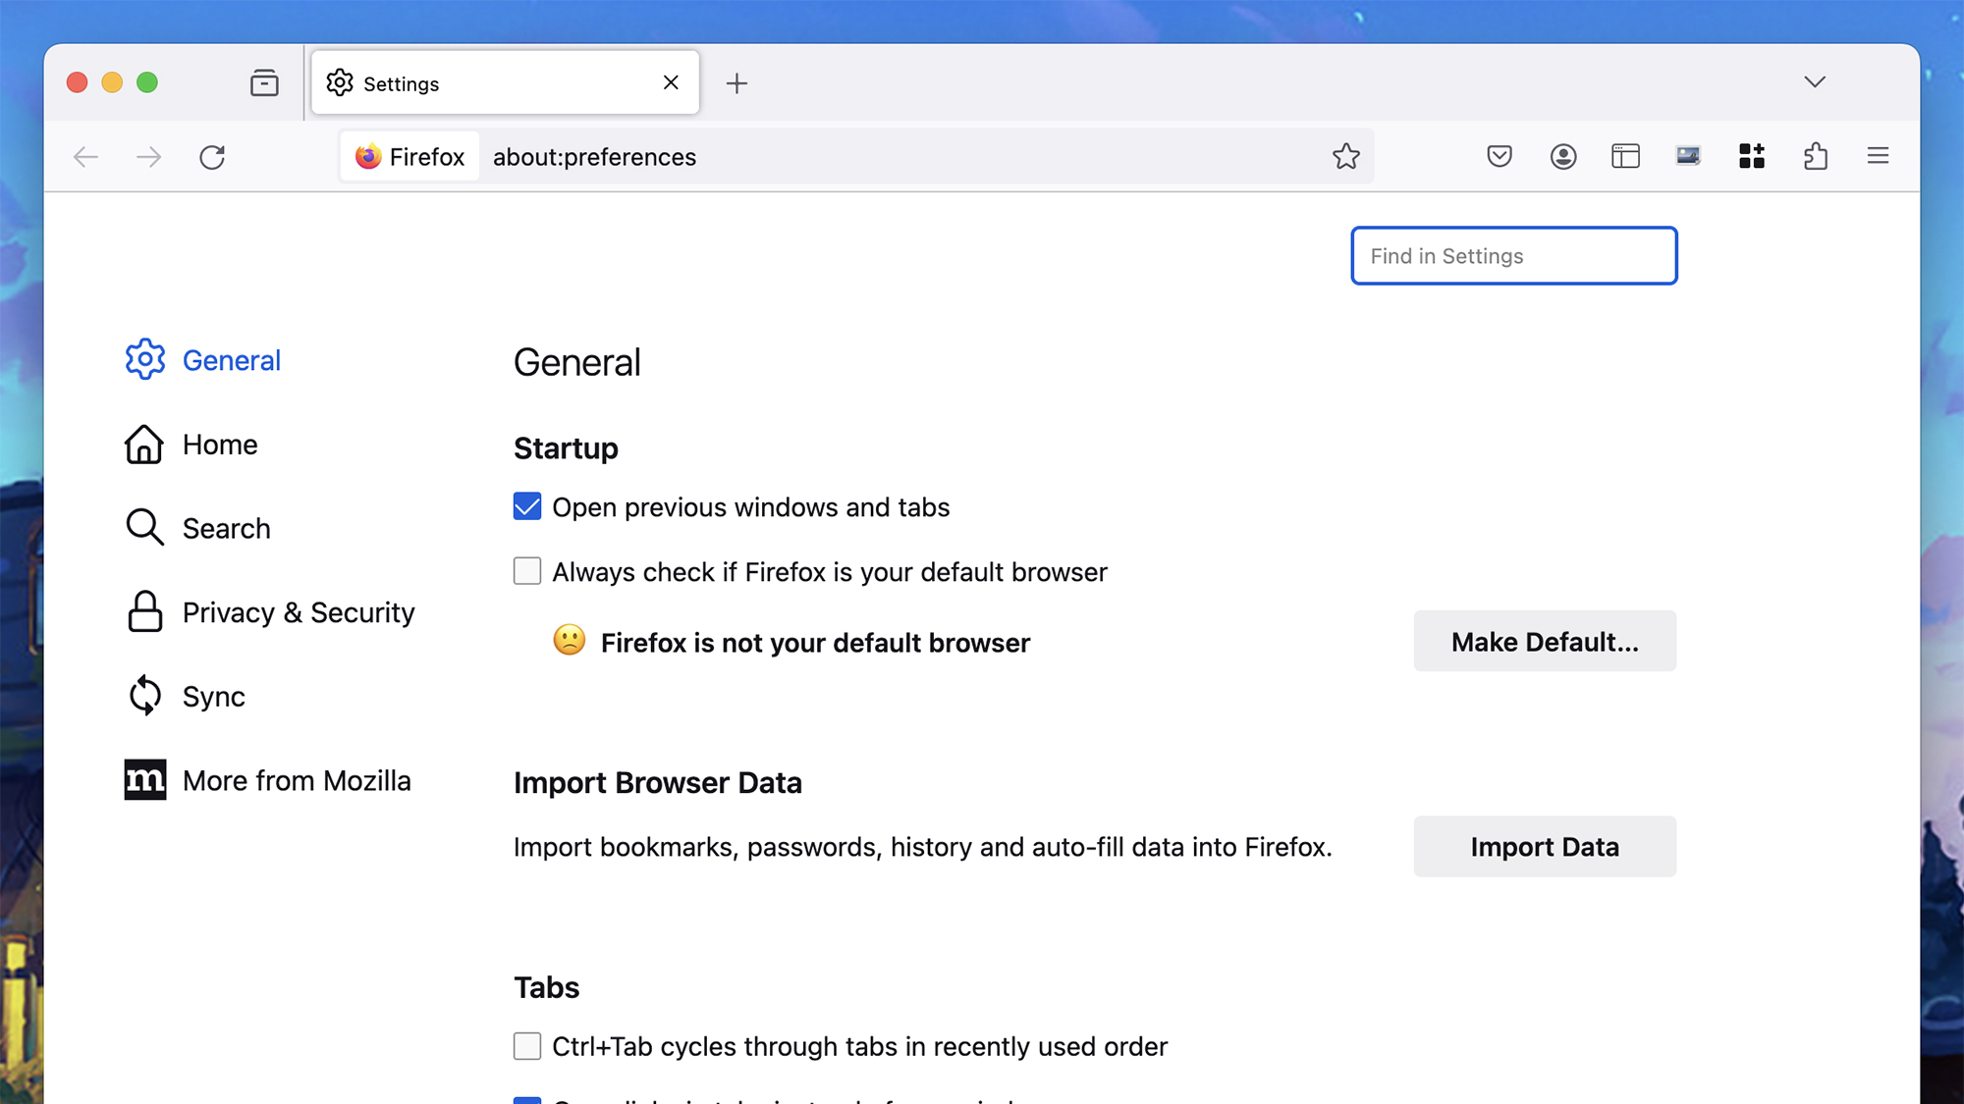Image resolution: width=1964 pixels, height=1104 pixels.
Task: Click Find in Settings input field
Action: click(x=1515, y=256)
